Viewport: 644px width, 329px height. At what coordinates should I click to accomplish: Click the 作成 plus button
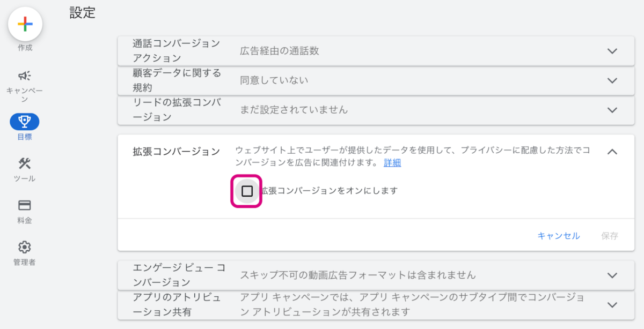25,25
